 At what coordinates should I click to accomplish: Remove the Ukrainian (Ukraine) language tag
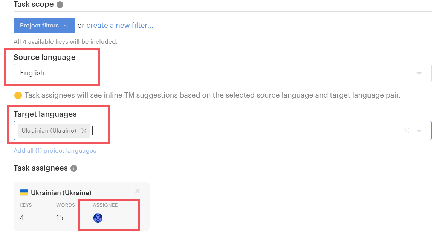tap(84, 131)
